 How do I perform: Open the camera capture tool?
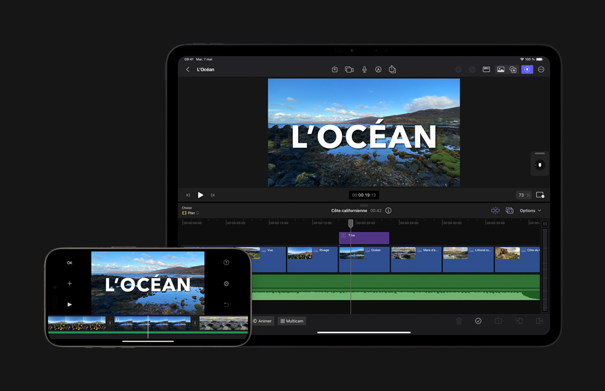(349, 69)
